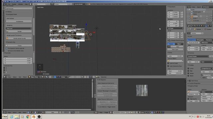213x119 pixels.
Task: Open the View menu in the 3D viewport header
Action: (9, 77)
